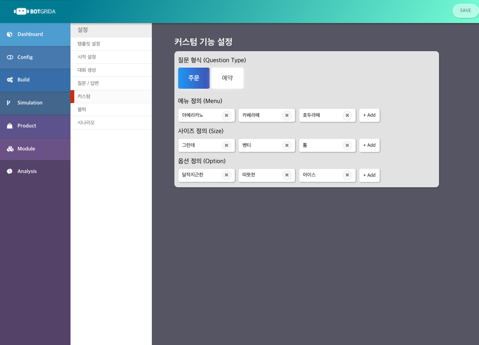
Task: Click the SAVE button
Action: (x=465, y=10)
